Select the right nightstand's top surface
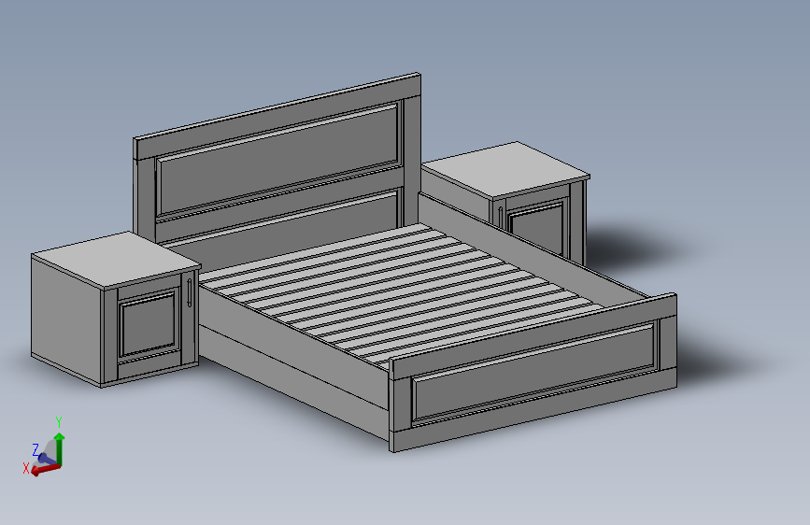This screenshot has height=525, width=810. pos(506,170)
